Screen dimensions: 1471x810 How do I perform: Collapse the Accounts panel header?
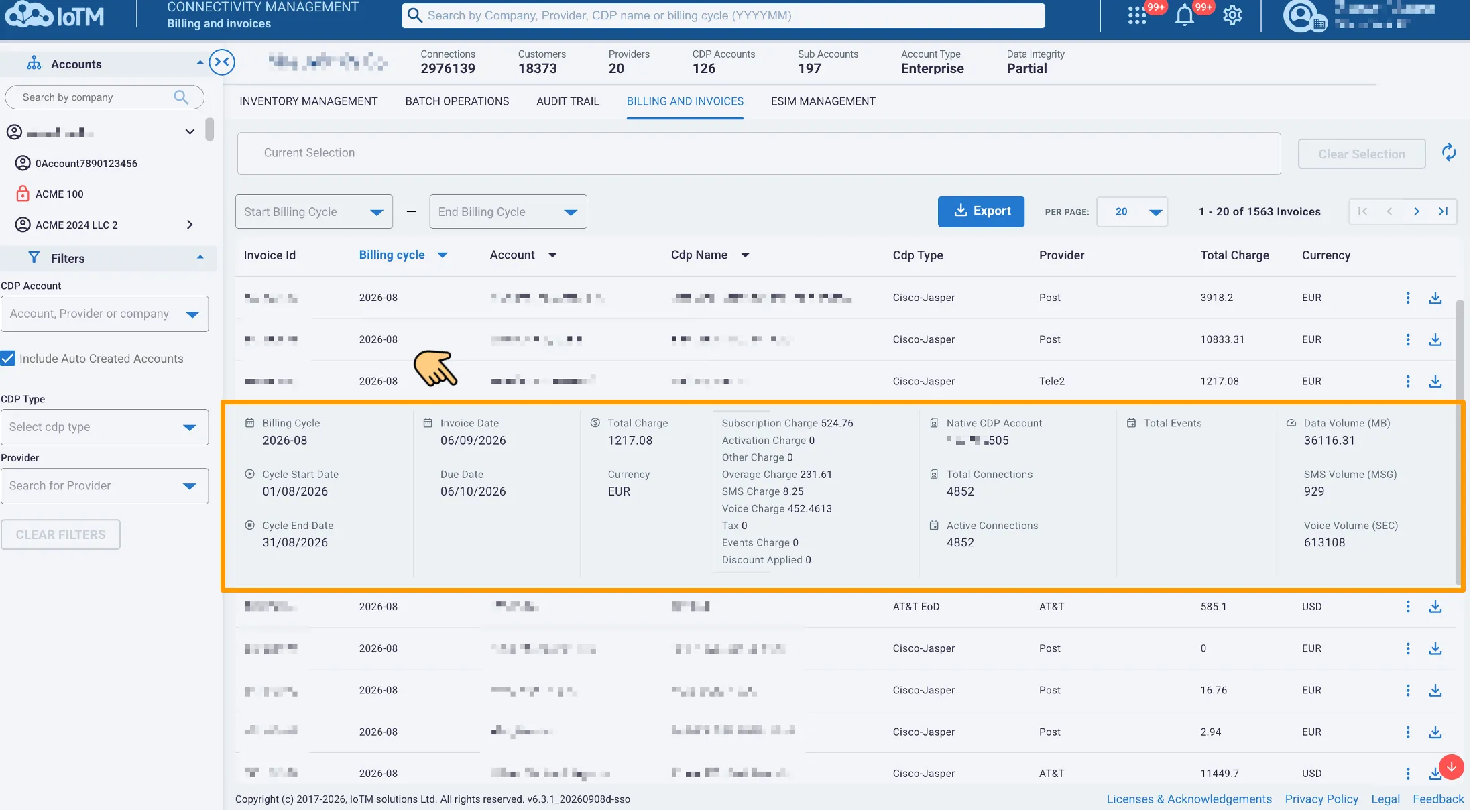point(200,62)
